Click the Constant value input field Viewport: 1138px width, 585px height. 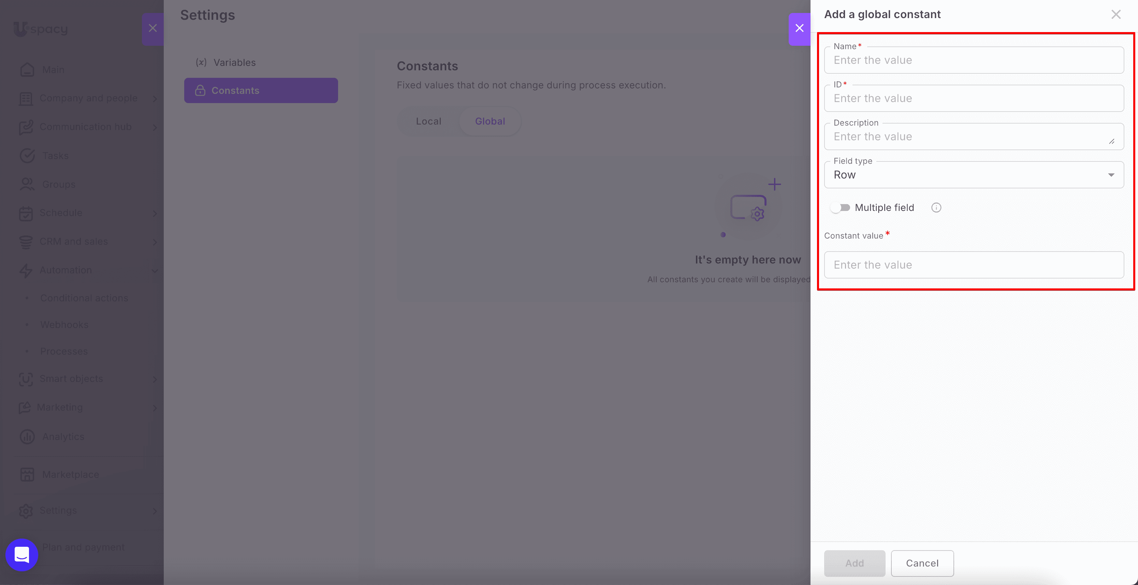pos(974,265)
